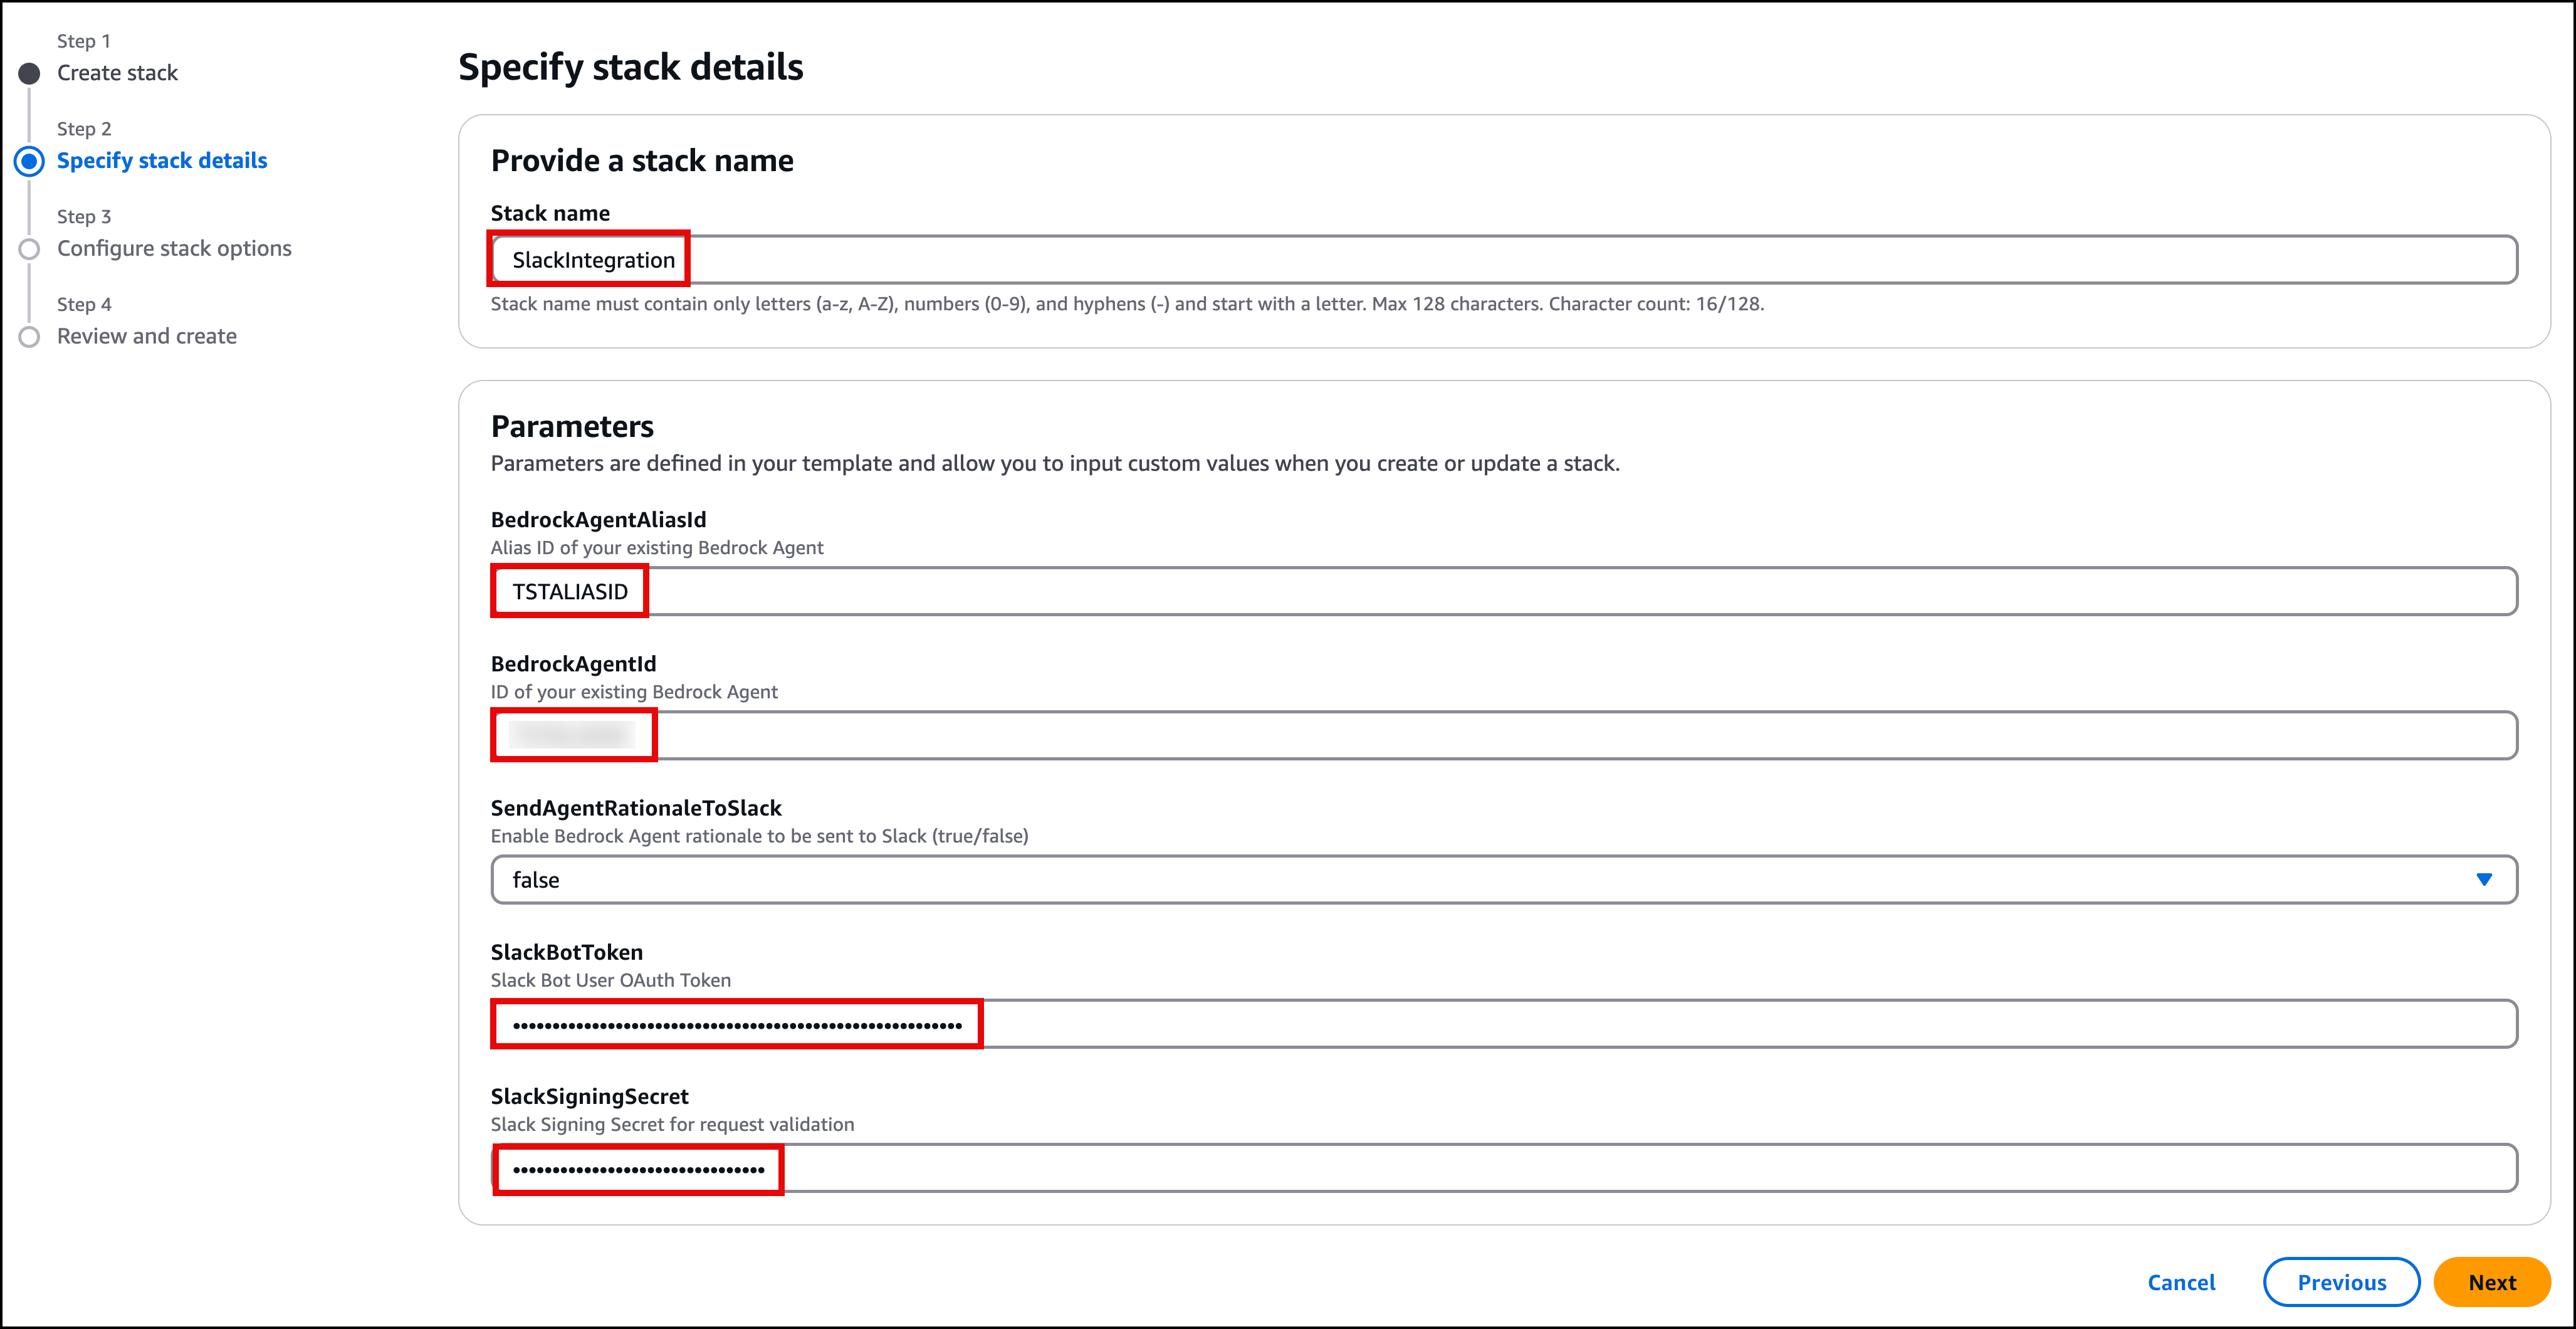The height and width of the screenshot is (1329, 2576).
Task: Cancel stack creation with the Cancel link
Action: pyautogui.click(x=2182, y=1282)
